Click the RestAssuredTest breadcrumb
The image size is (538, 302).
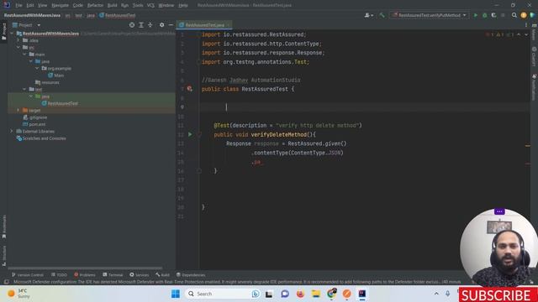[x=118, y=15]
